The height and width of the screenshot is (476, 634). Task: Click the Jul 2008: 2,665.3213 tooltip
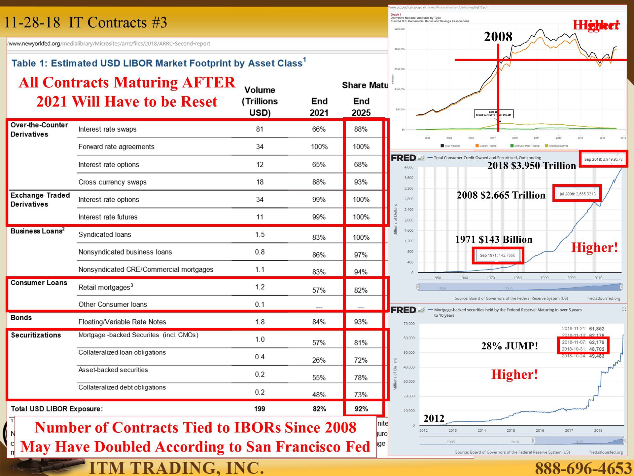point(577,194)
